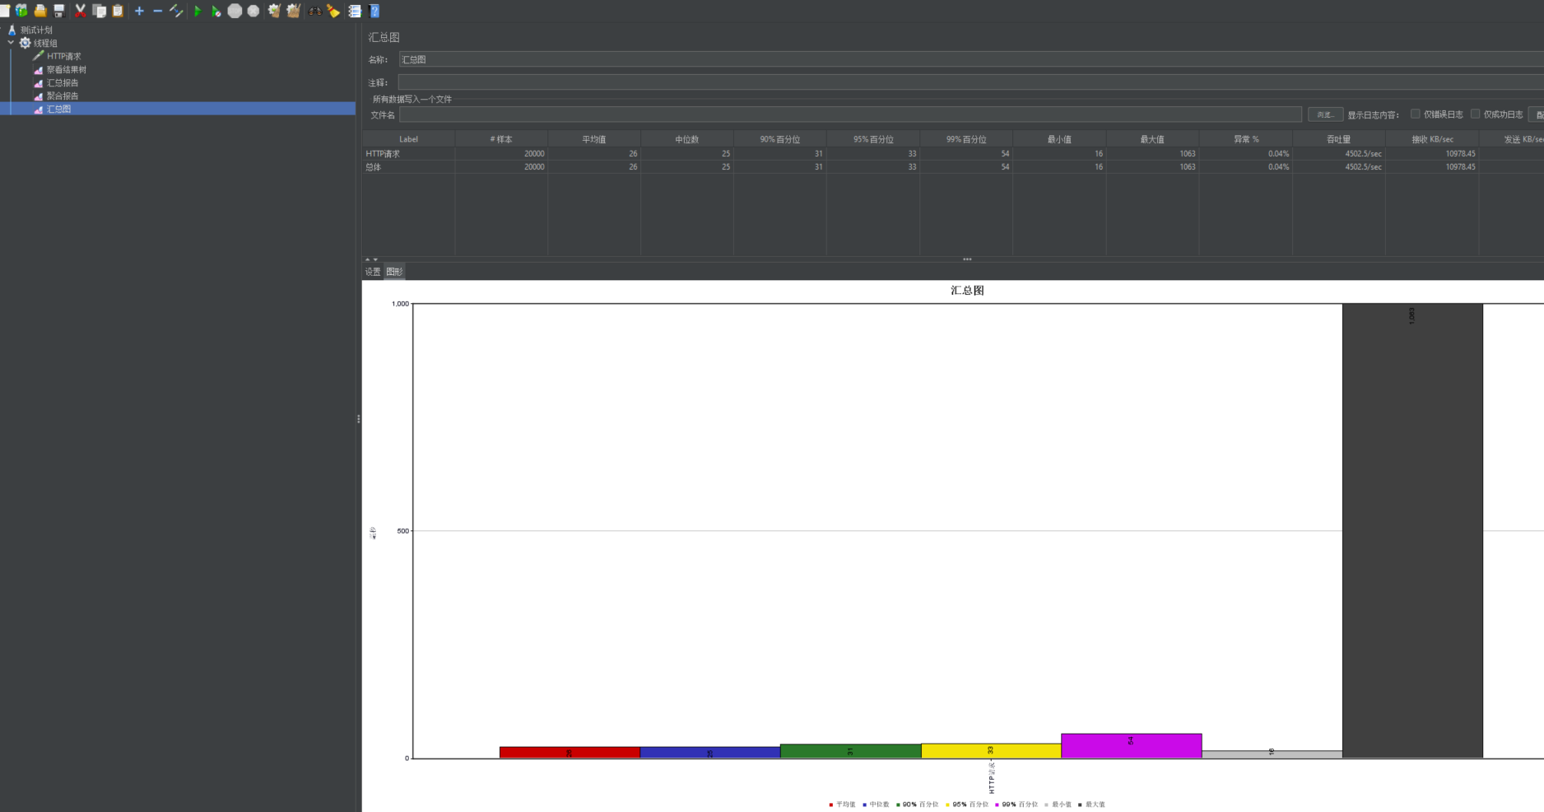This screenshot has width=1544, height=812.
Task: Sort by the 异常 % column header
Action: (x=1246, y=139)
